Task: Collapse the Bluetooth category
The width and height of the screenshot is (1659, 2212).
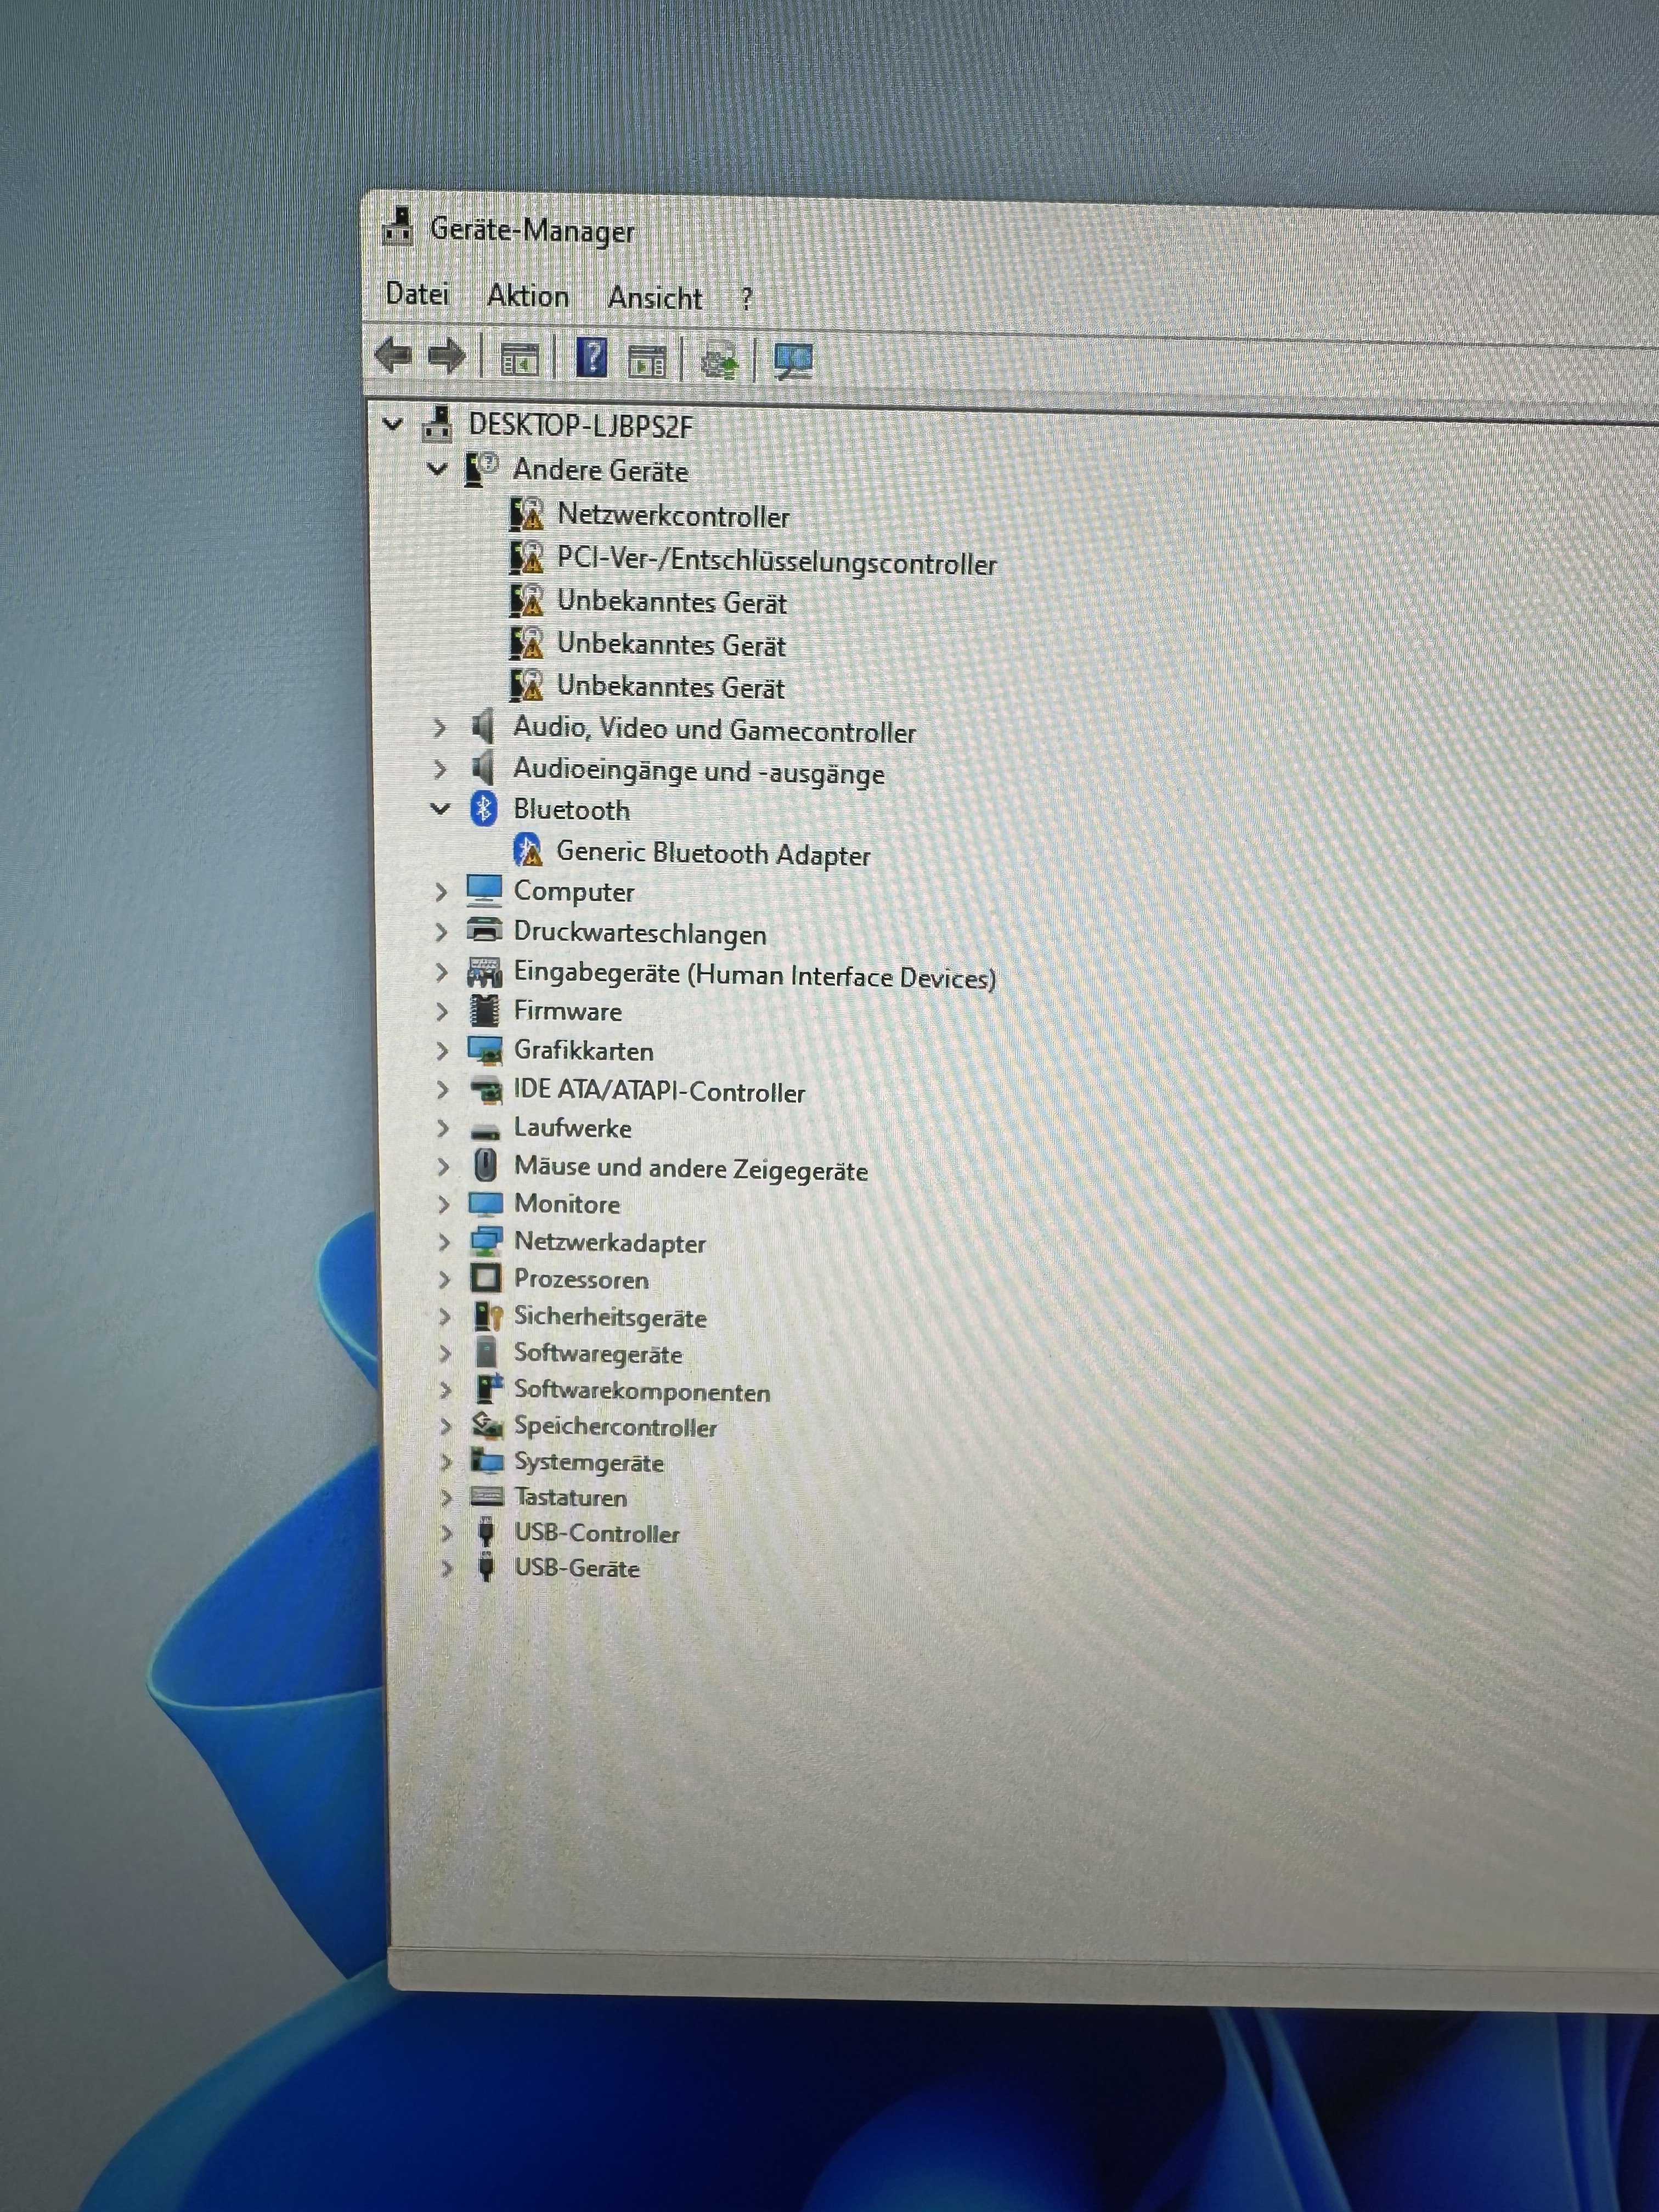Action: tap(440, 809)
